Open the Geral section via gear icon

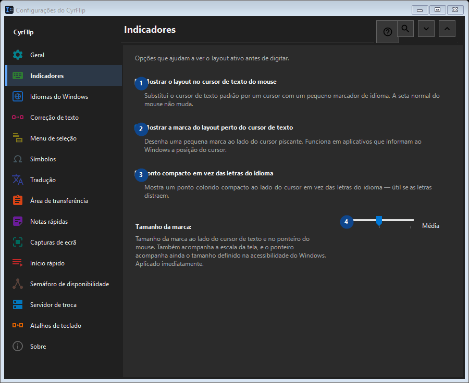click(x=18, y=55)
